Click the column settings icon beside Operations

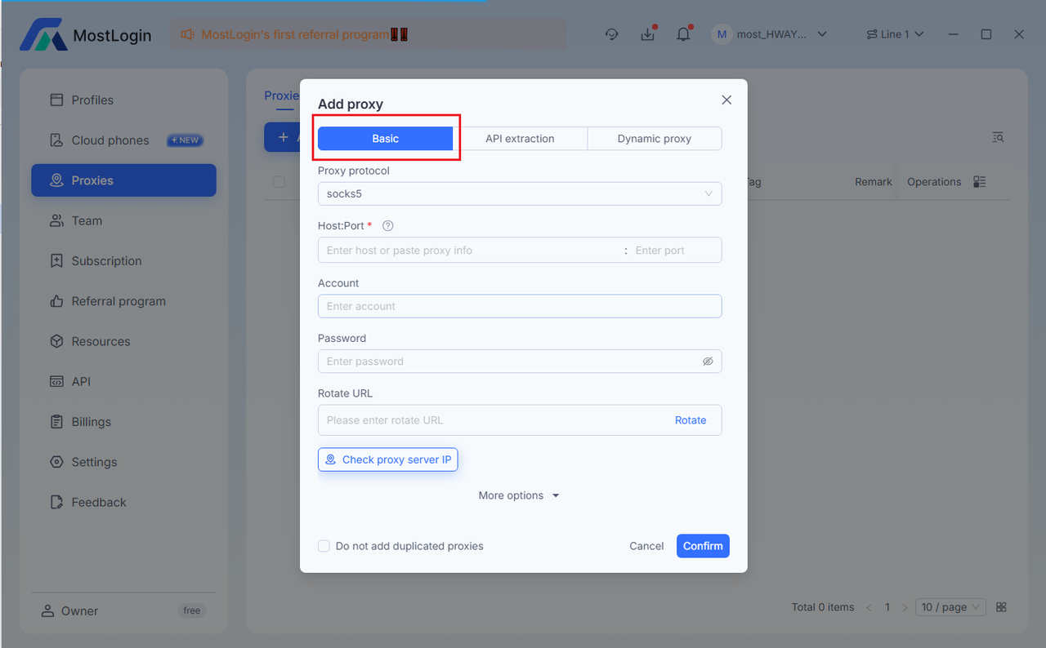[x=980, y=182]
